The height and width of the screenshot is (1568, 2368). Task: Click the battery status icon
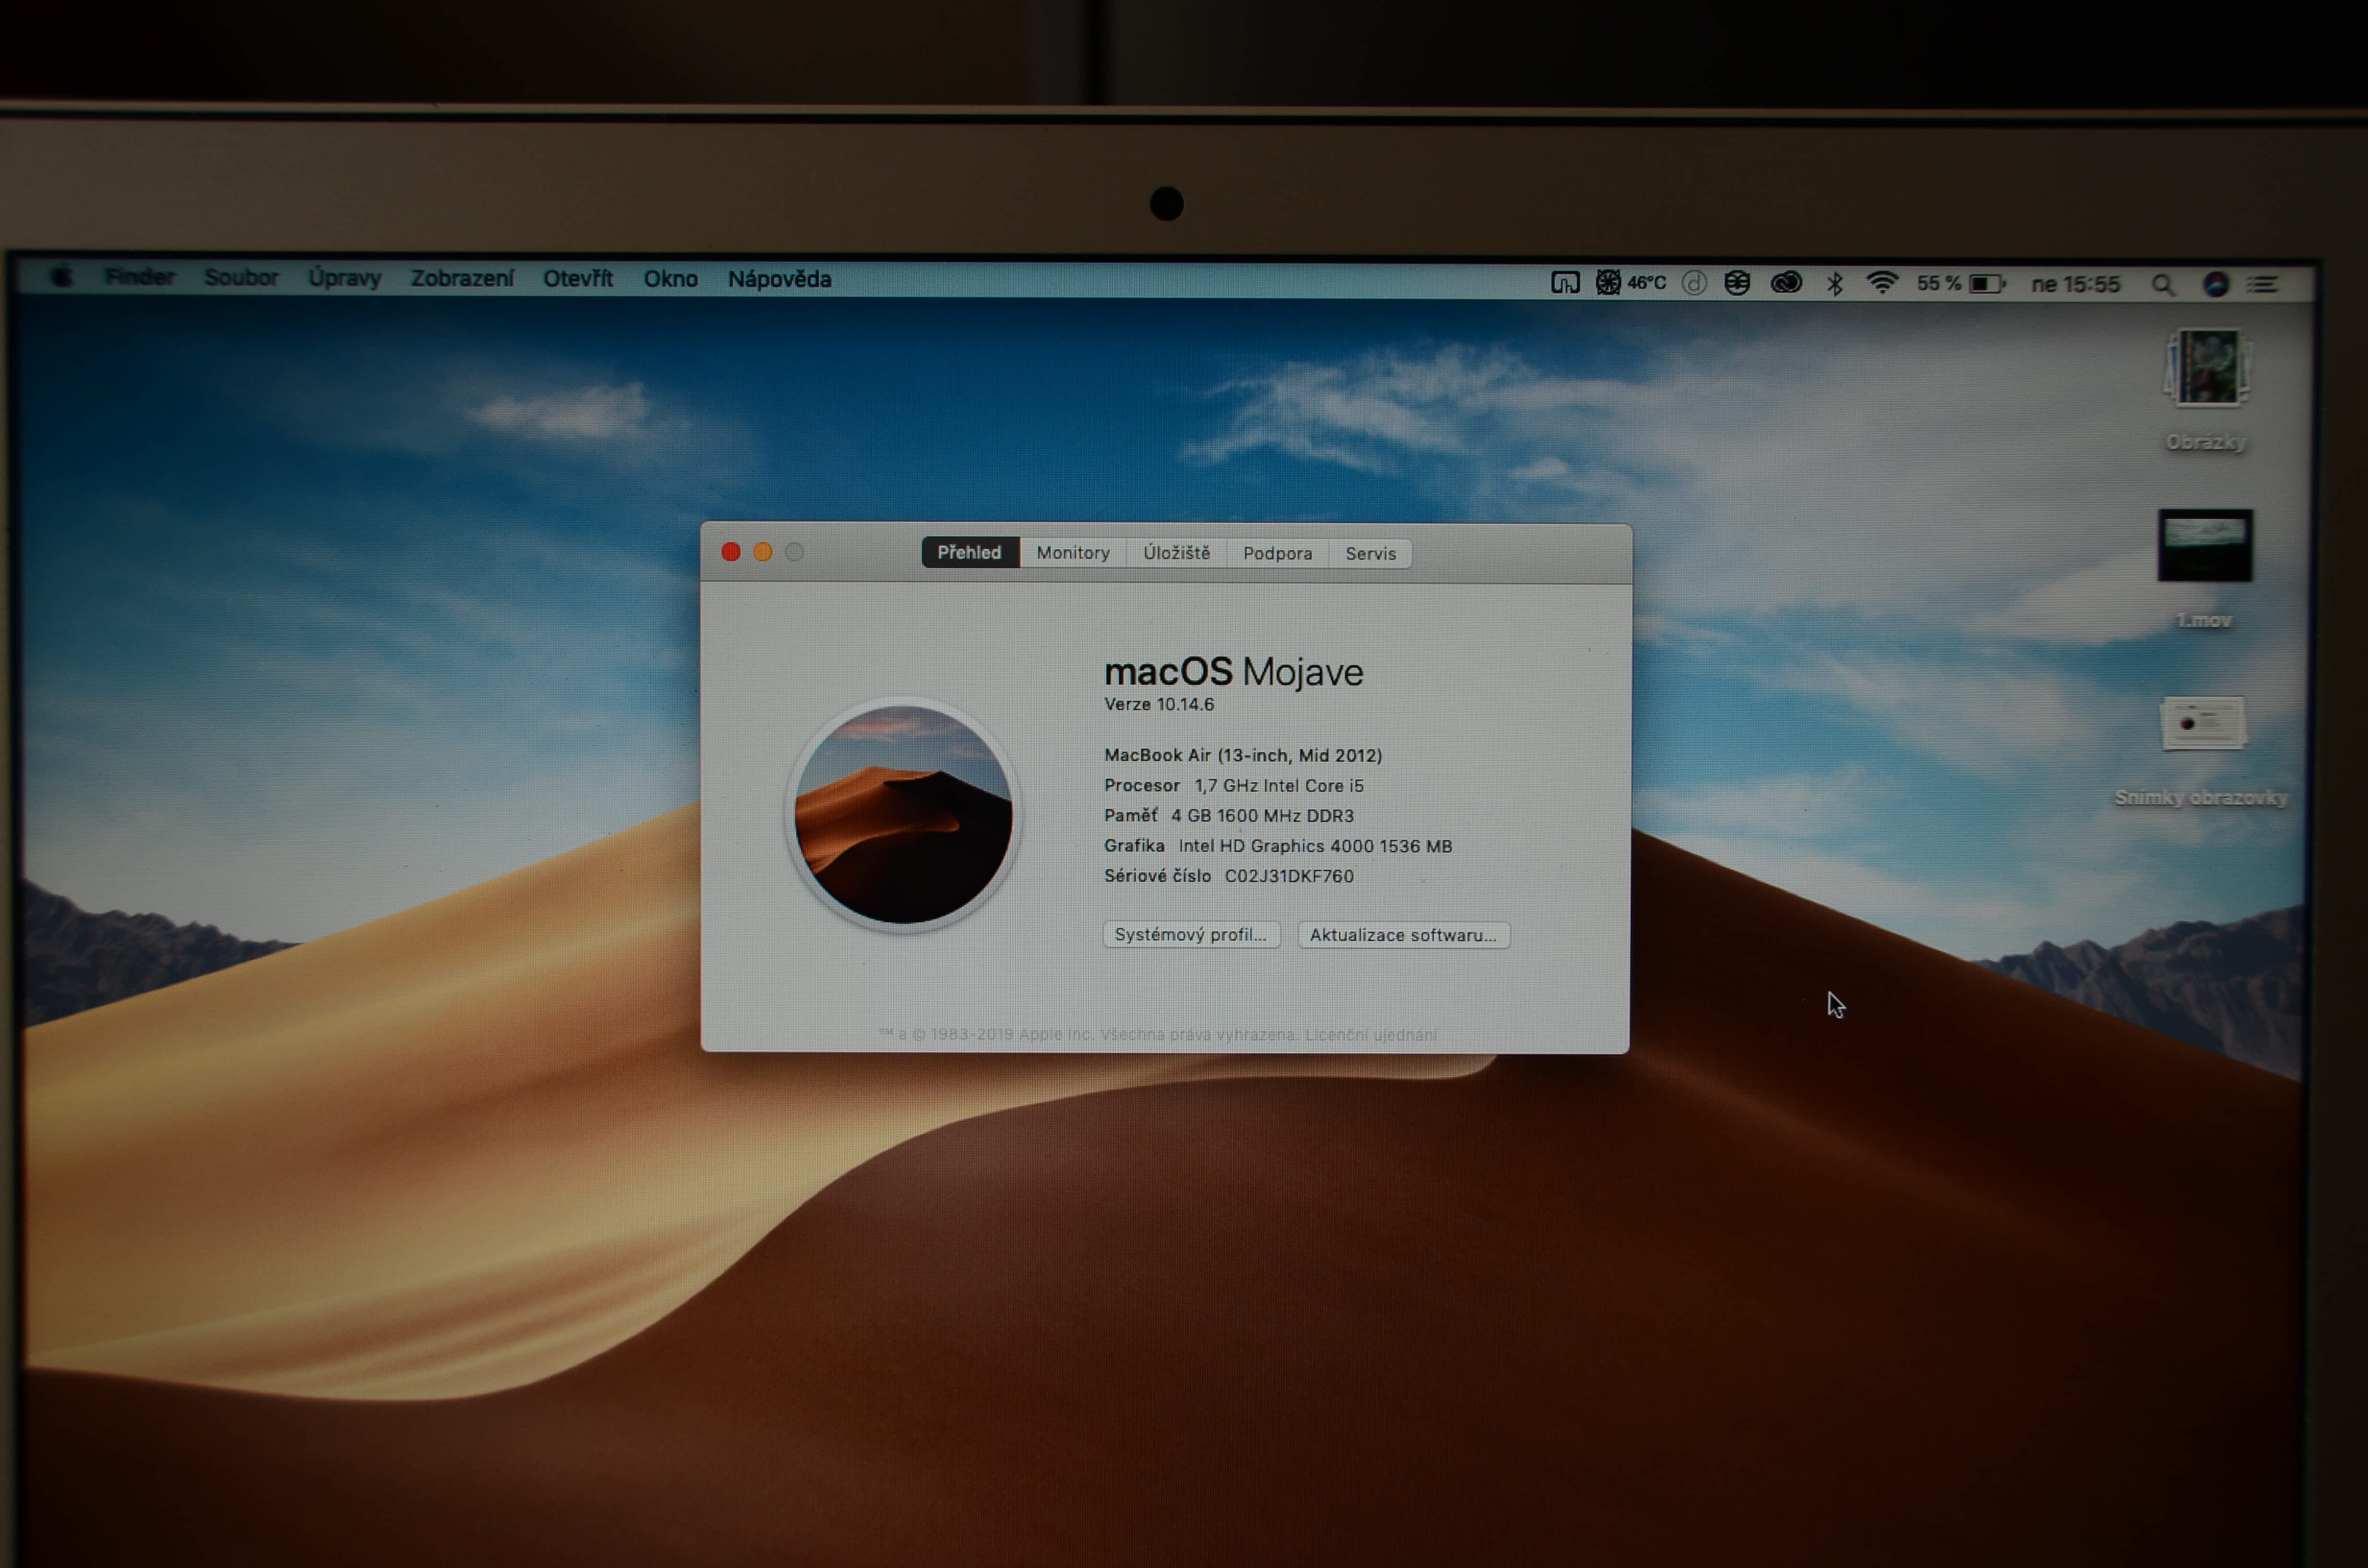(1986, 284)
